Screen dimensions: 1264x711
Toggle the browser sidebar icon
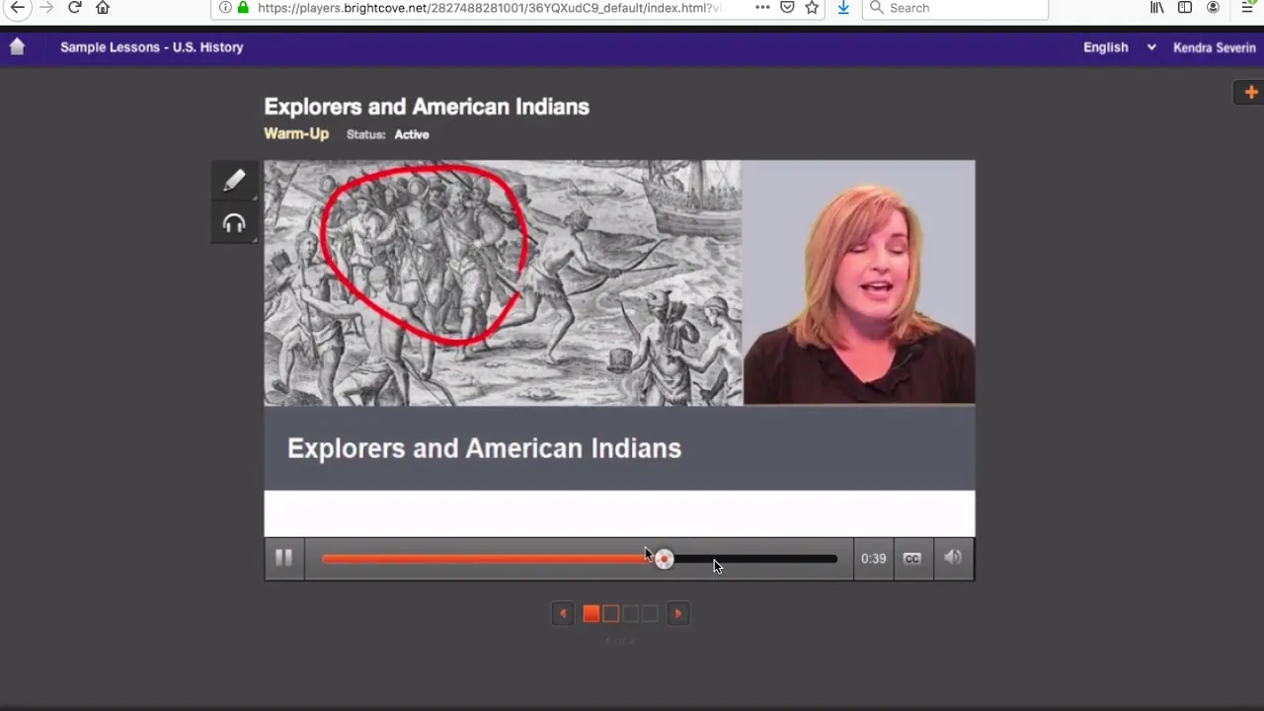1185,8
